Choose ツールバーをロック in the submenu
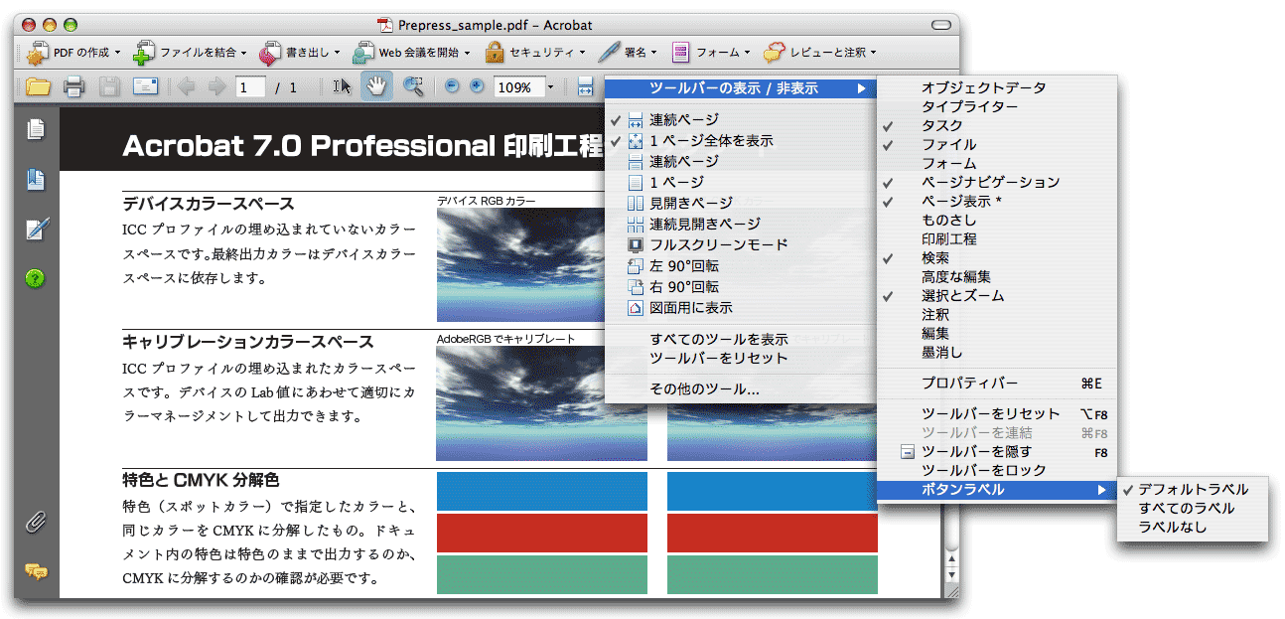1285x619 pixels. coord(997,470)
